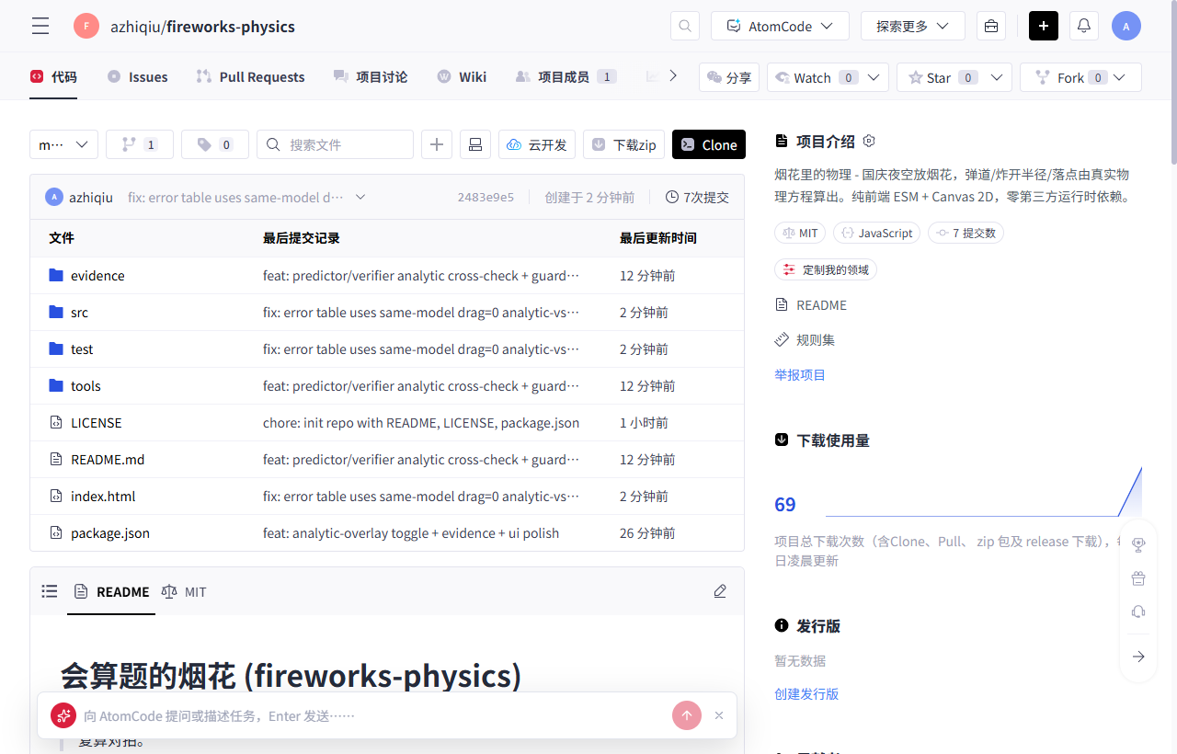Close the AtomCode prompt bar

[x=719, y=715]
